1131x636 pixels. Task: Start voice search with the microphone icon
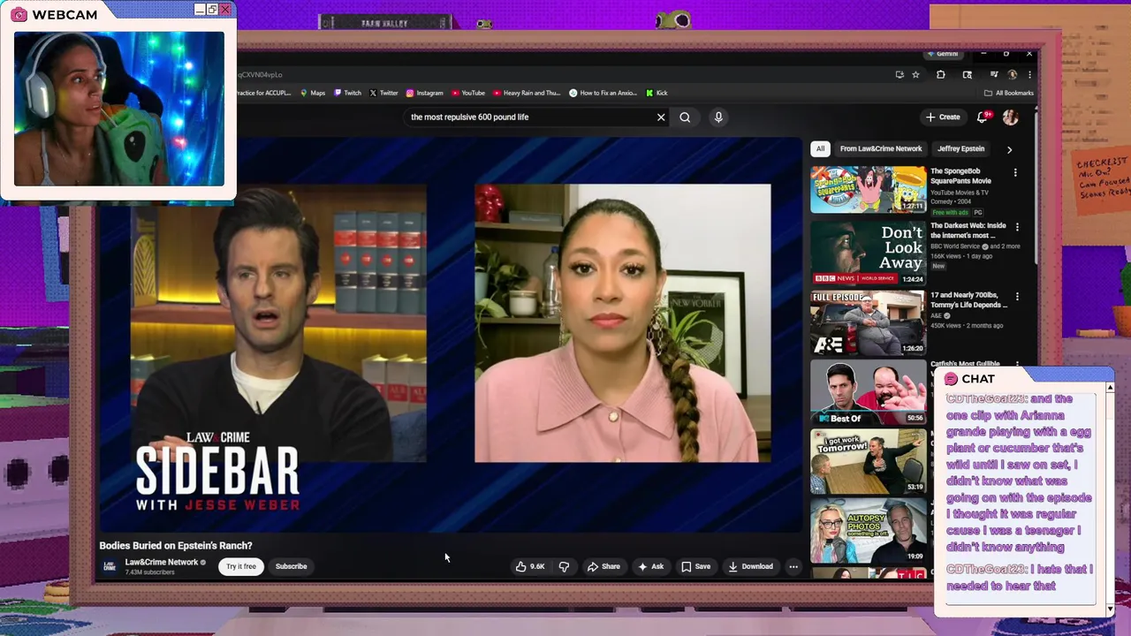718,117
